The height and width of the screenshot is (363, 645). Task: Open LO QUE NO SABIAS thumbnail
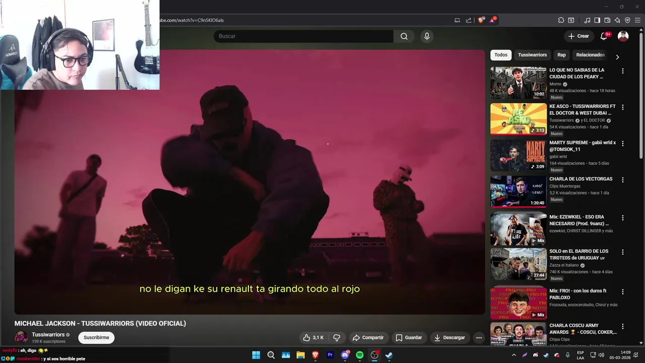point(519,83)
